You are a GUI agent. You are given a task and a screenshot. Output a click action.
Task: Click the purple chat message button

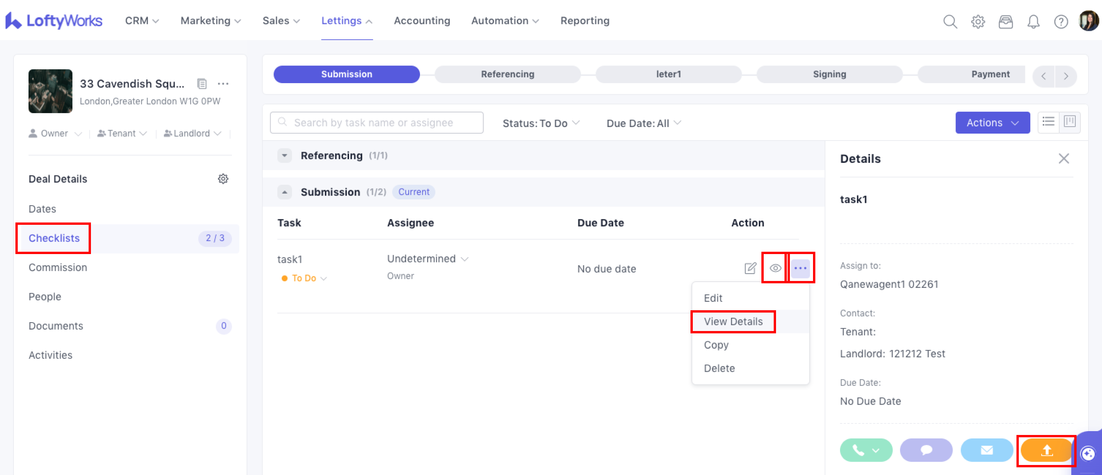[926, 450]
